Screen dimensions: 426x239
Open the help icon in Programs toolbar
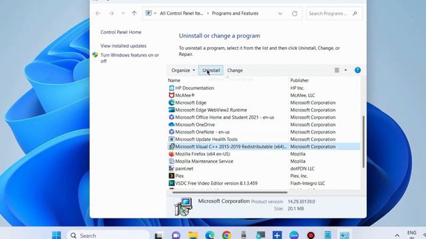(x=357, y=70)
